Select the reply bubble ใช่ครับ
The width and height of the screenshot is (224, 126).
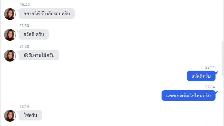click(30, 115)
